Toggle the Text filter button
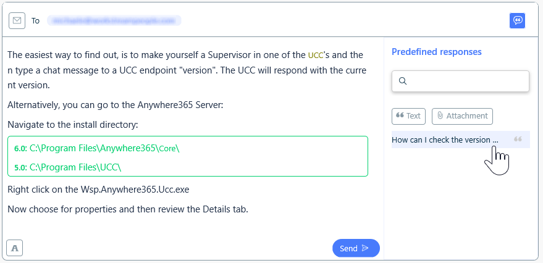Screen dimensions: 543x263 (x=408, y=116)
